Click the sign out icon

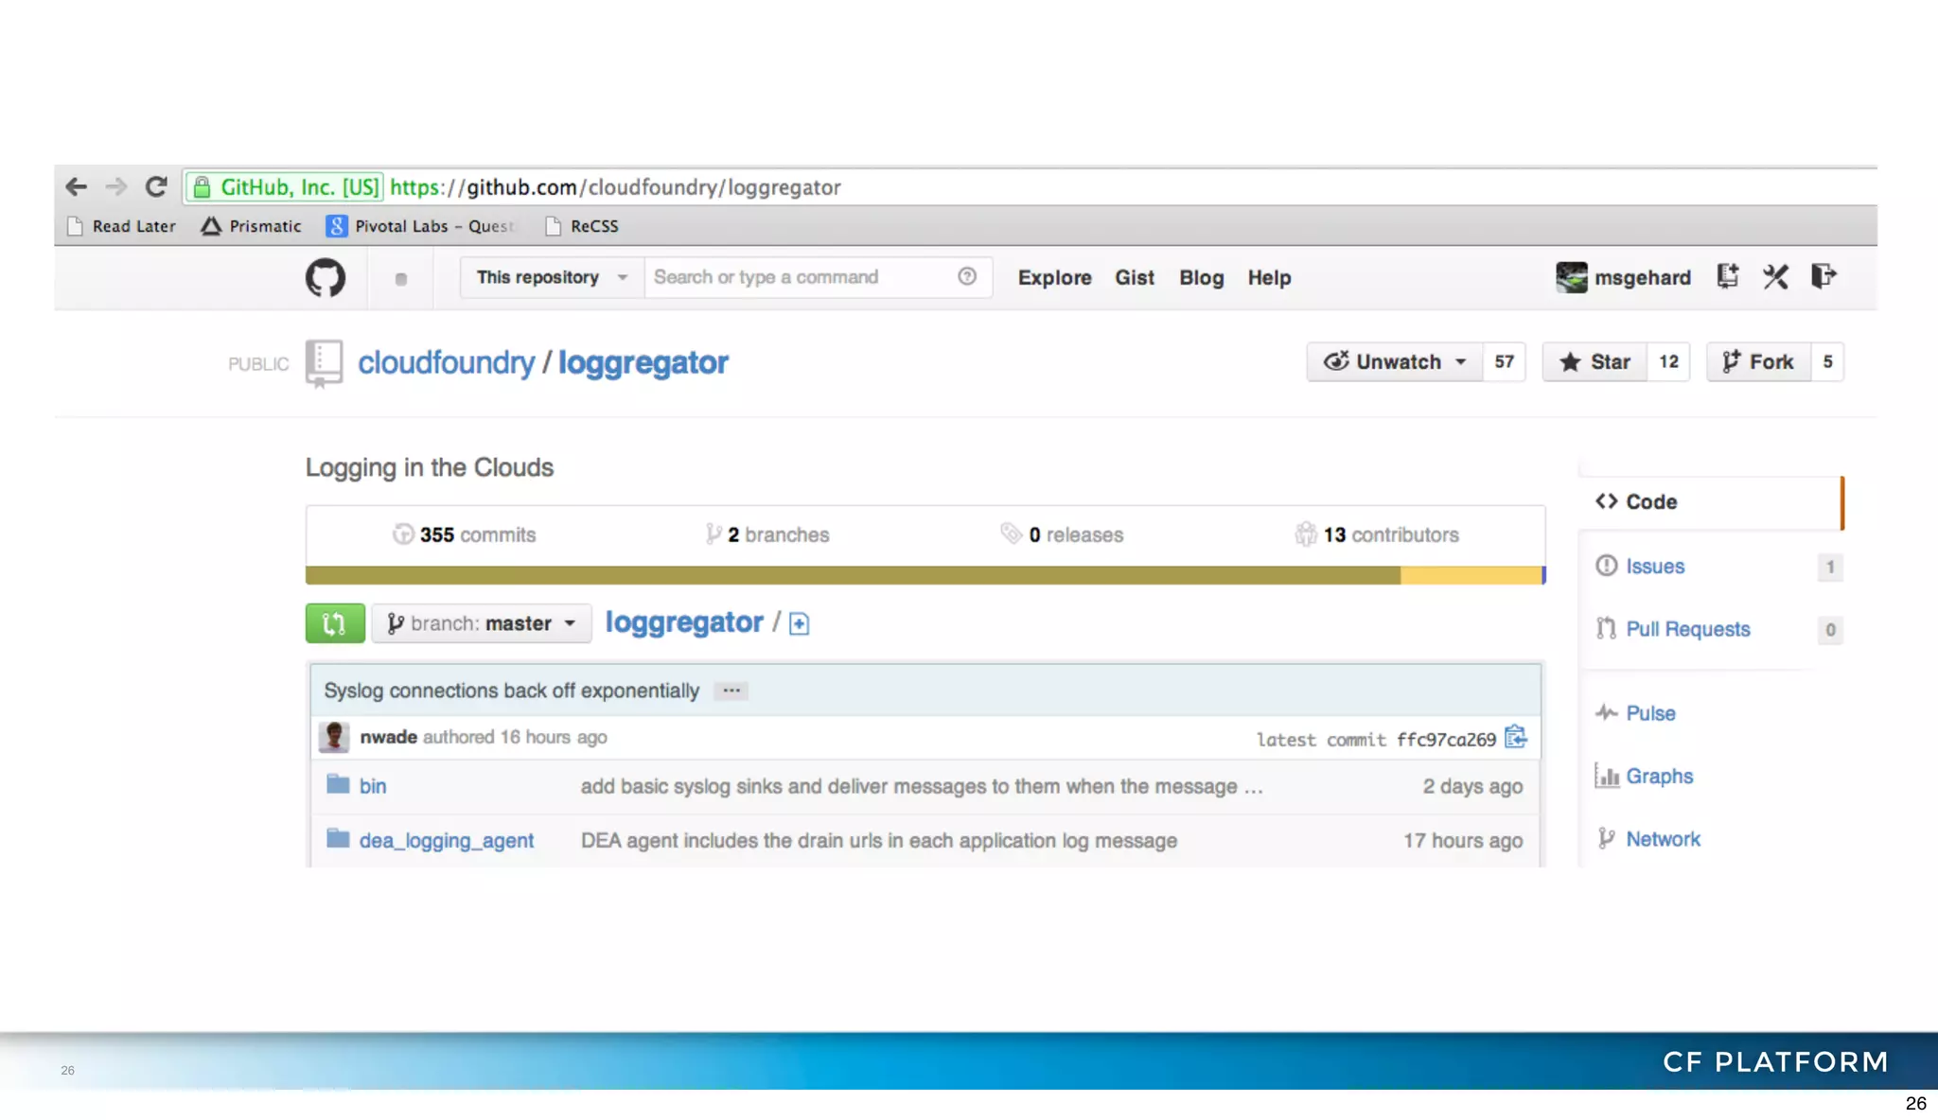click(x=1823, y=276)
